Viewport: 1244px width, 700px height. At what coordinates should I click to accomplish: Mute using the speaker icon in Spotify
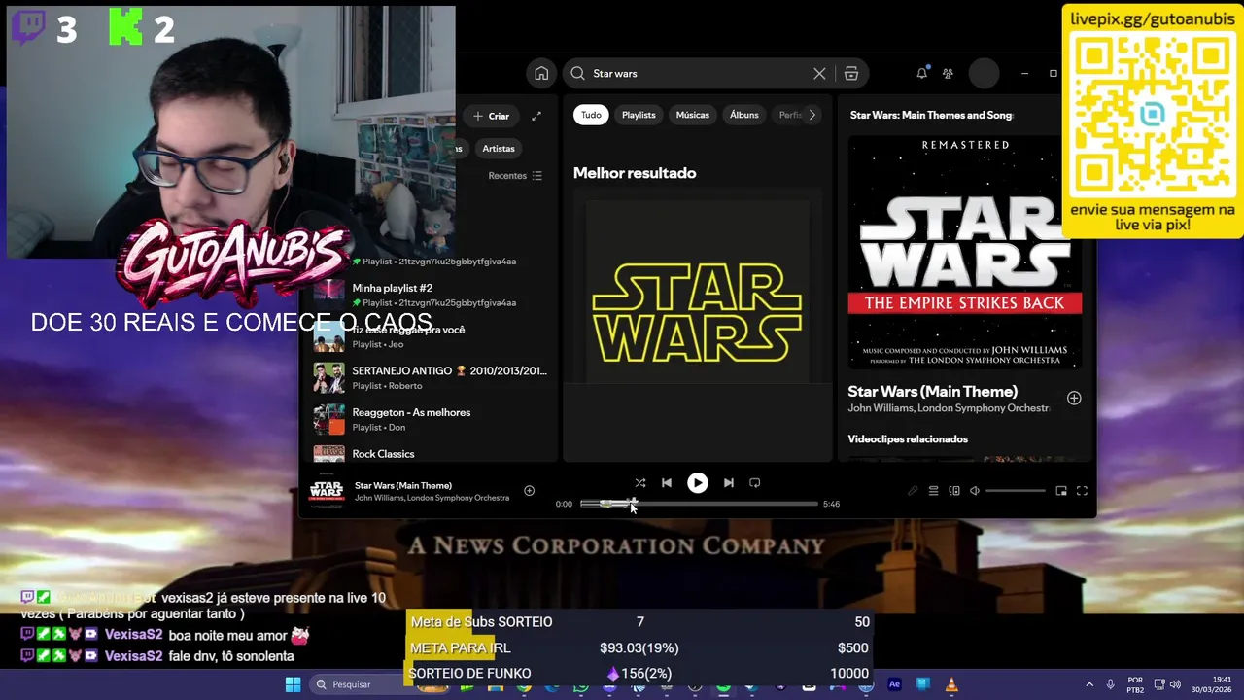[x=975, y=491]
